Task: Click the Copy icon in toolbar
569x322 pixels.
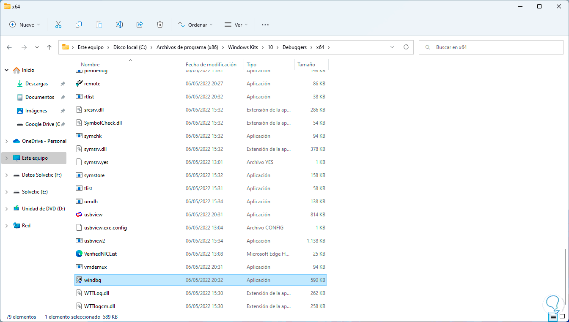Action: (79, 25)
